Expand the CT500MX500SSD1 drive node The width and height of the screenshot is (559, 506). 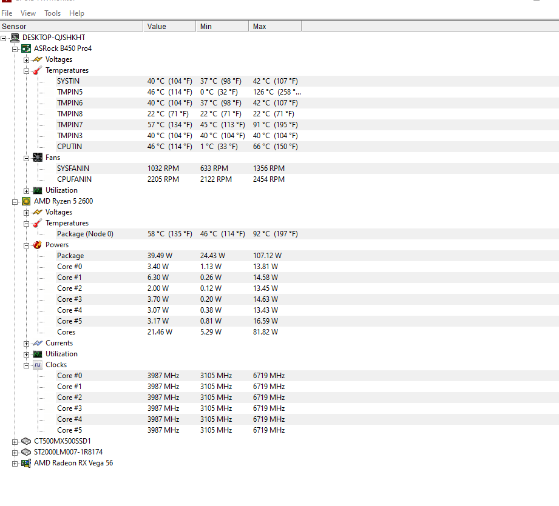(15, 442)
